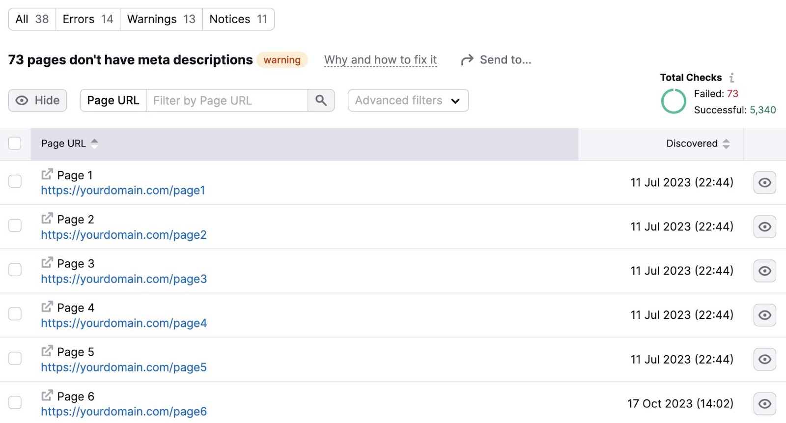Click Page 1 discovered date 11 Jul 2023

tap(682, 183)
